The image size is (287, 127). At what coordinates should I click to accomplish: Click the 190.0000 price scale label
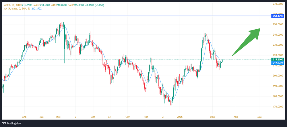click(278, 86)
